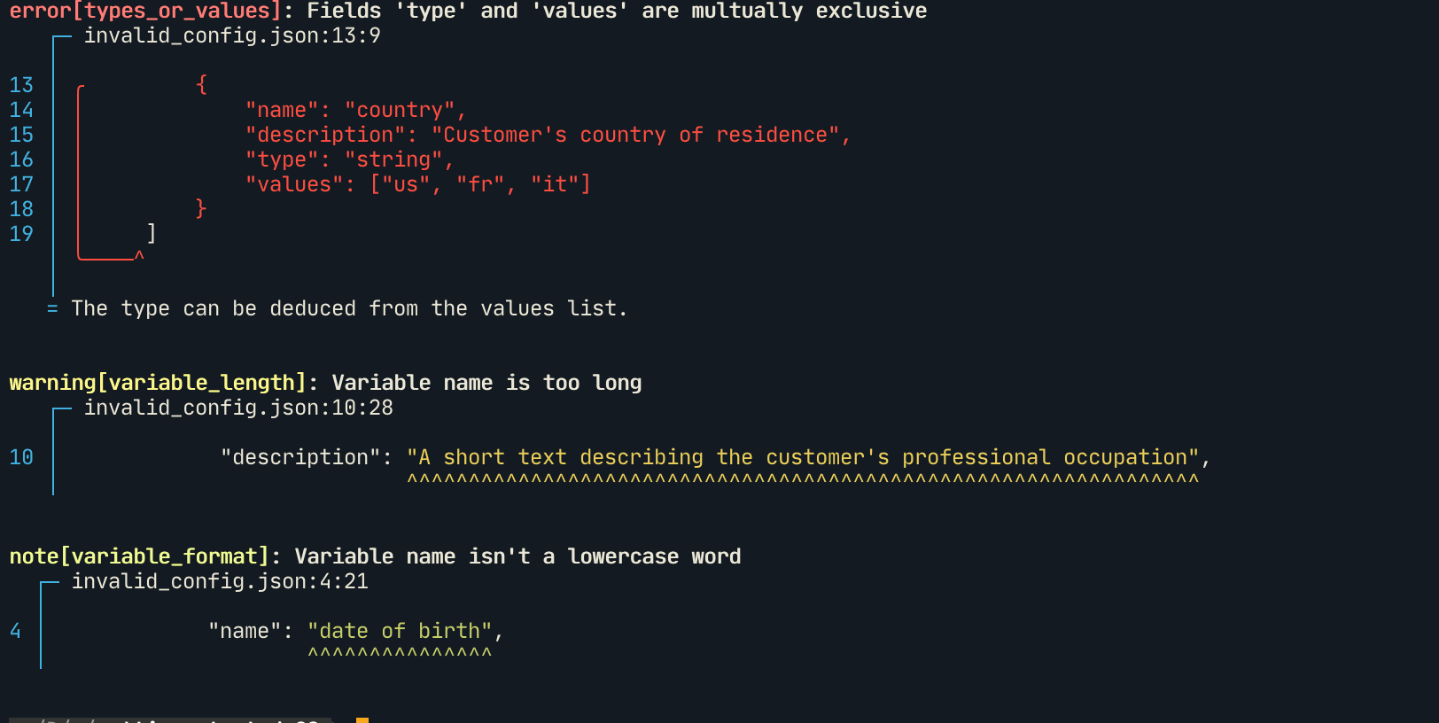Click line number 19 in the gutter
Viewport: 1439px width, 723px height.
click(x=21, y=234)
